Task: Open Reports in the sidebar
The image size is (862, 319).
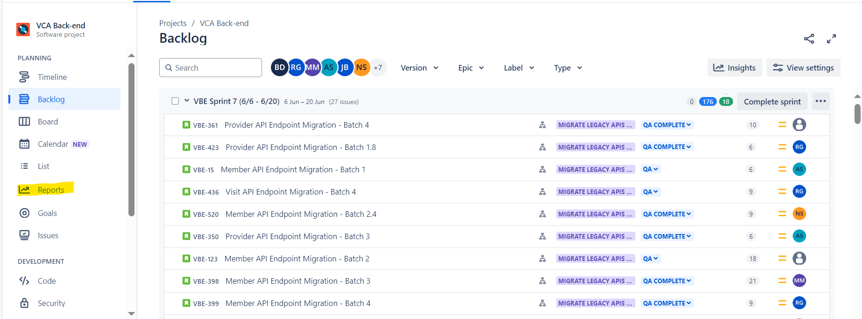Action: (51, 190)
